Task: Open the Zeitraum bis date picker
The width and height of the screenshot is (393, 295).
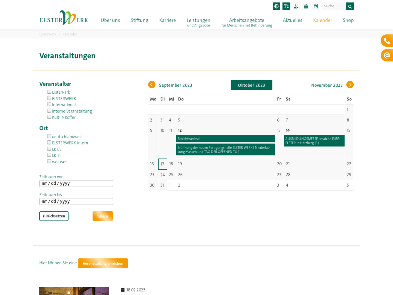Action: tap(76, 202)
